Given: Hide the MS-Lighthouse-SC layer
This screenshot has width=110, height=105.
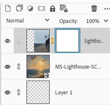Looking at the screenshot, I should click(x=7, y=67).
